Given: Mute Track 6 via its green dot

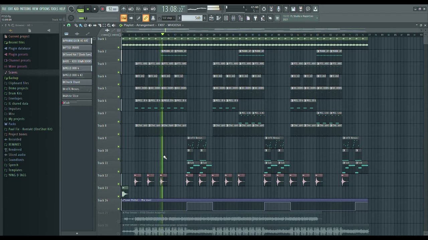Looking at the screenshot, I should click(118, 109).
